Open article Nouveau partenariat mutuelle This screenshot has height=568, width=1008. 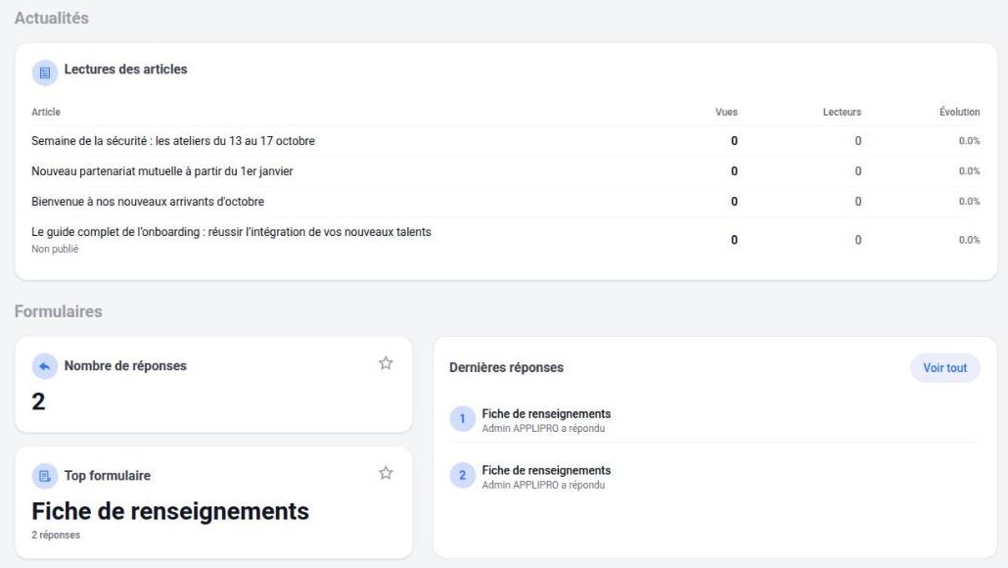(162, 171)
